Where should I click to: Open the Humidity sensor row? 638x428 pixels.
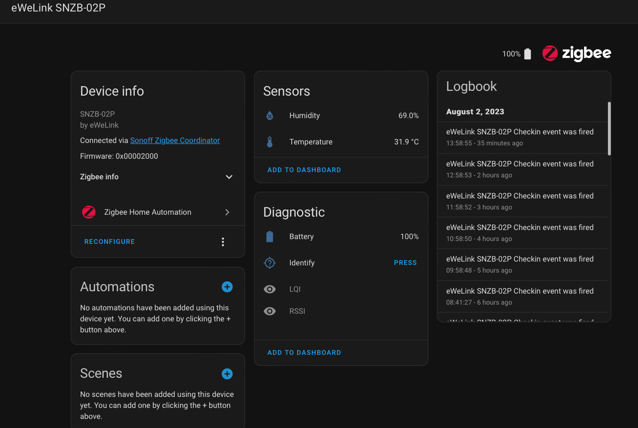point(341,116)
